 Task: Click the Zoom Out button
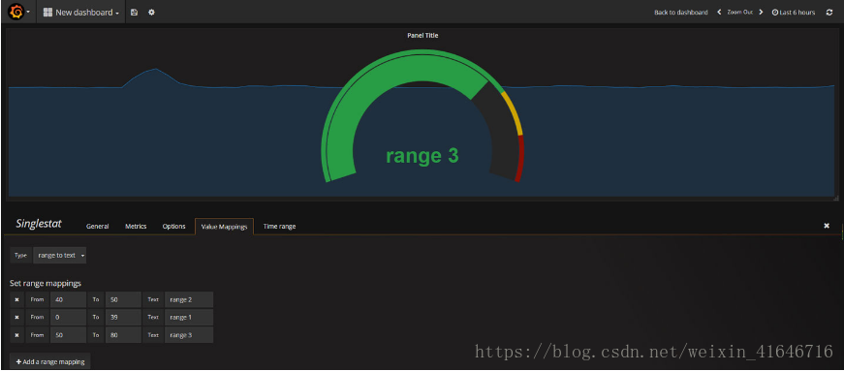[x=739, y=12]
